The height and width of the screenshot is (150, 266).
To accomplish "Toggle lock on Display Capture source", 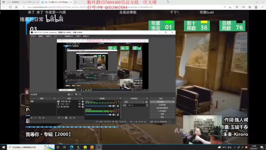I will [82, 107].
